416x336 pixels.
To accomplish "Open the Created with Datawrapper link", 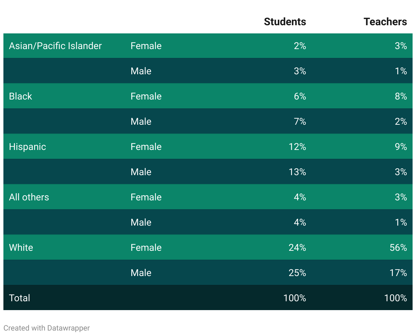I will 47,328.
